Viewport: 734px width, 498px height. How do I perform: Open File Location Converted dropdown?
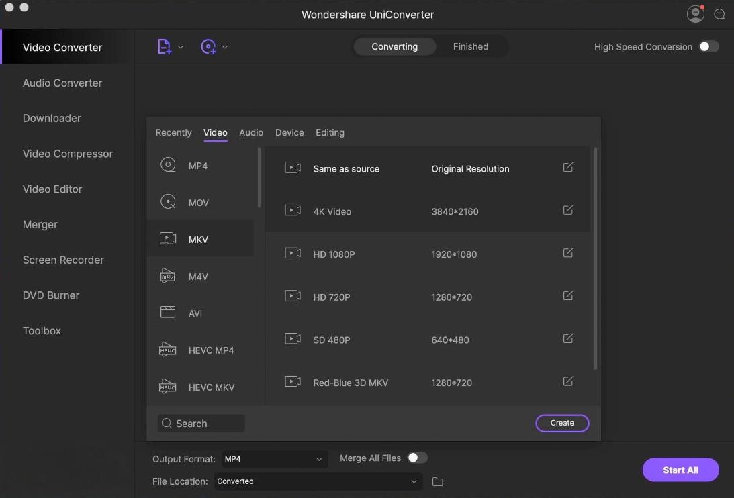(x=318, y=481)
